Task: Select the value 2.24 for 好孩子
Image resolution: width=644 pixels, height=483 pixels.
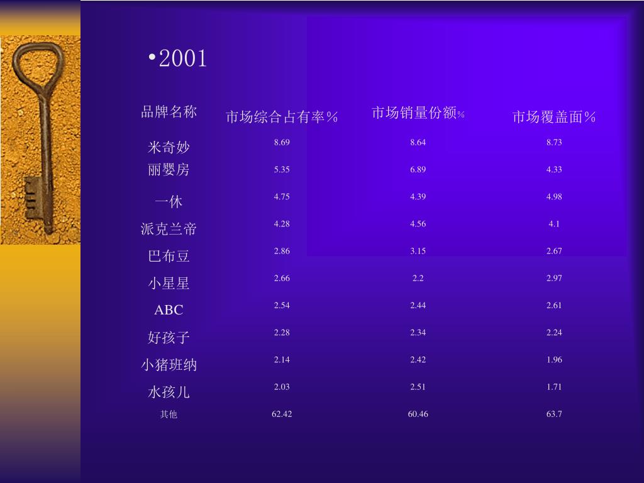Action: (x=554, y=332)
